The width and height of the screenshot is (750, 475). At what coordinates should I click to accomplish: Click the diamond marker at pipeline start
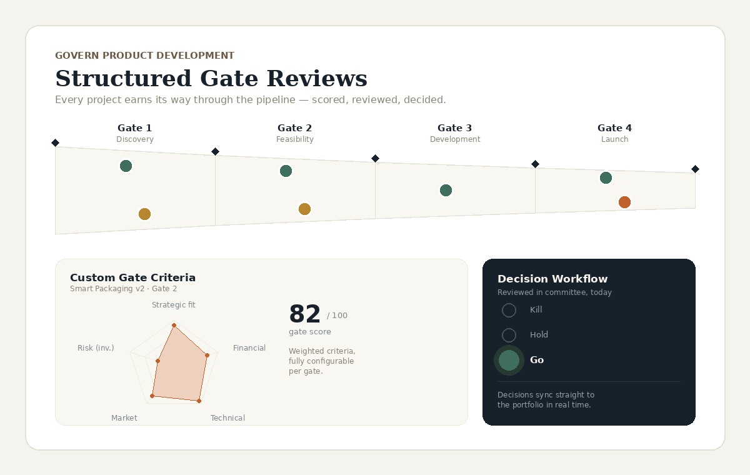pos(55,143)
